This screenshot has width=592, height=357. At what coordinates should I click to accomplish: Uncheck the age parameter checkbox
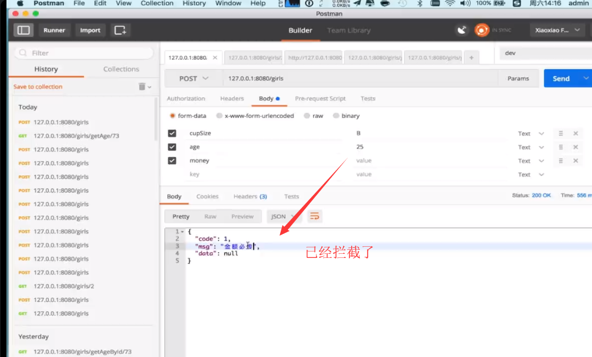pos(171,147)
